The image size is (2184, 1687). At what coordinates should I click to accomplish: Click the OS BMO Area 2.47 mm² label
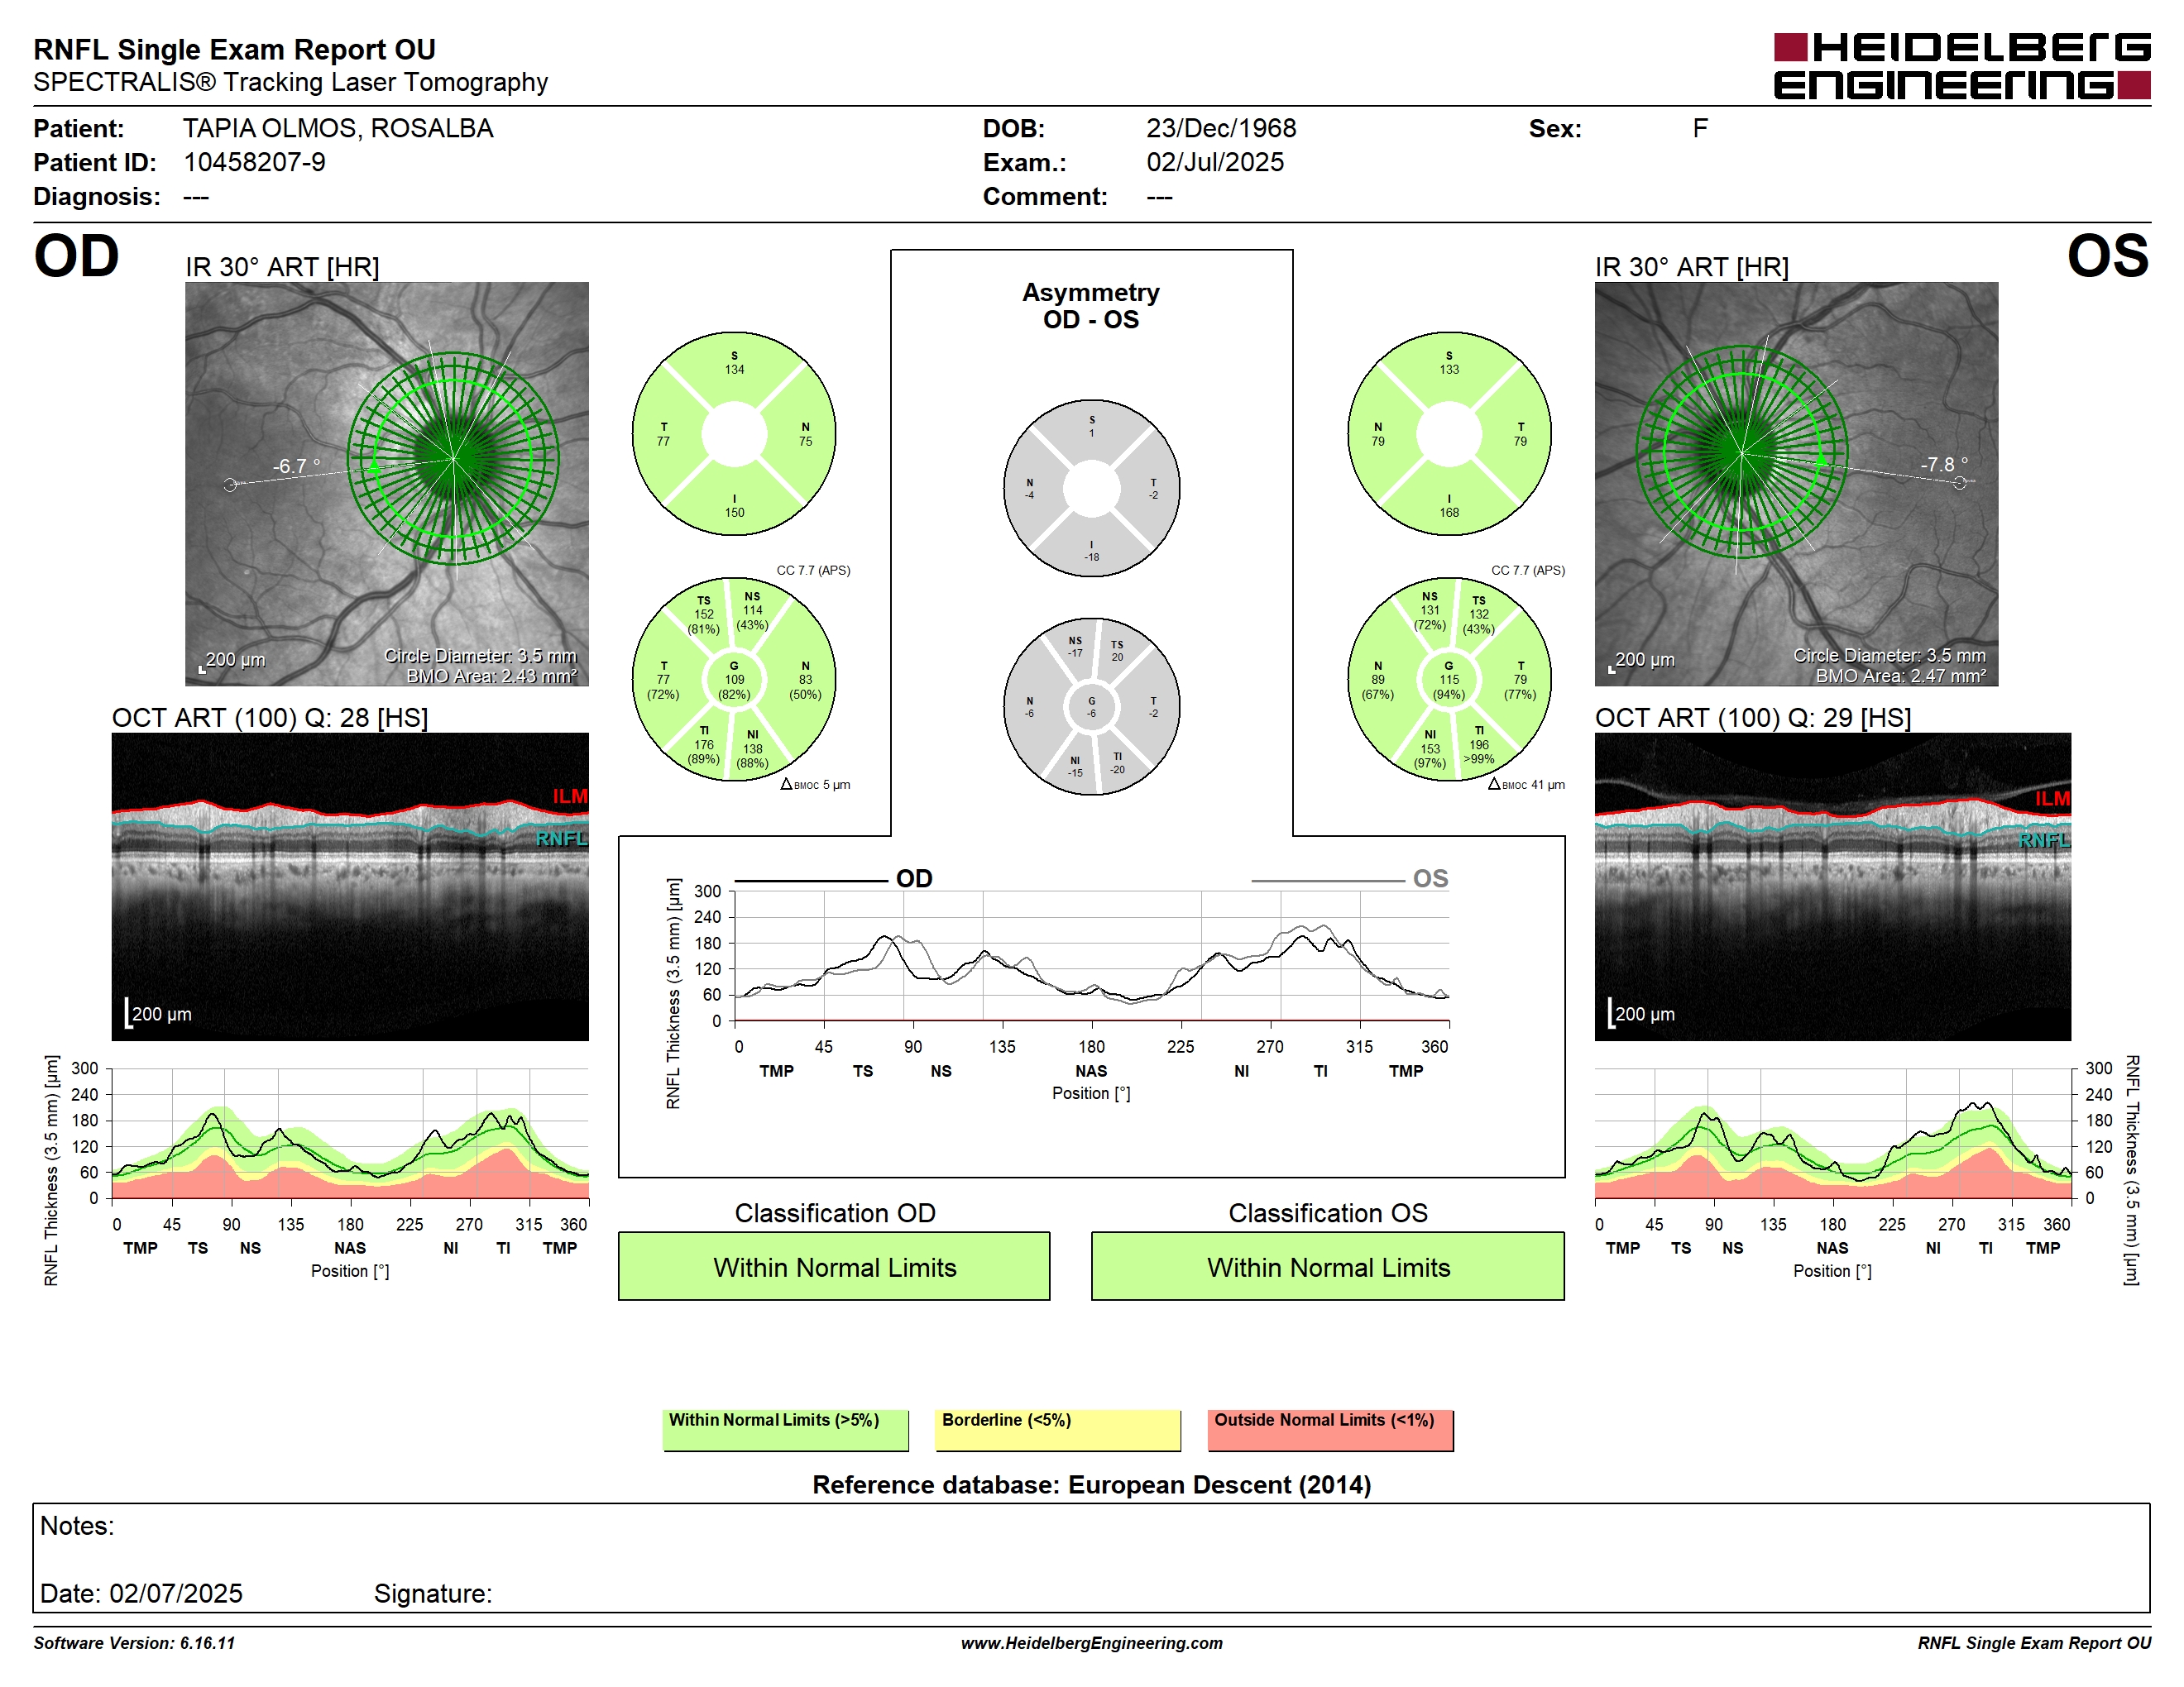coord(1901,676)
